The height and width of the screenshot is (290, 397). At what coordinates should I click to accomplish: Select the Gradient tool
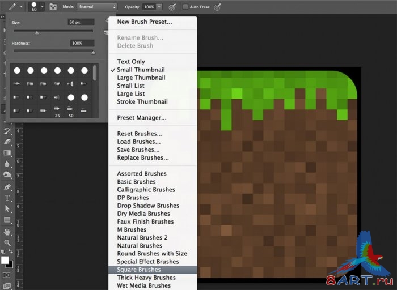pyautogui.click(x=7, y=153)
